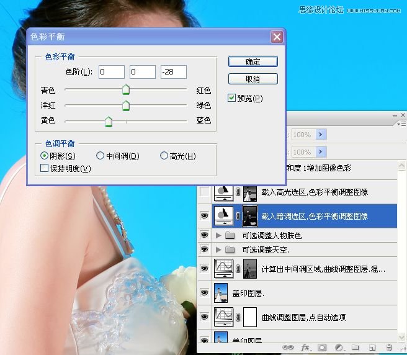Click curves adjustment icon of 计算出中间调区域 layer
The height and width of the screenshot is (355, 407).
pyautogui.click(x=223, y=269)
